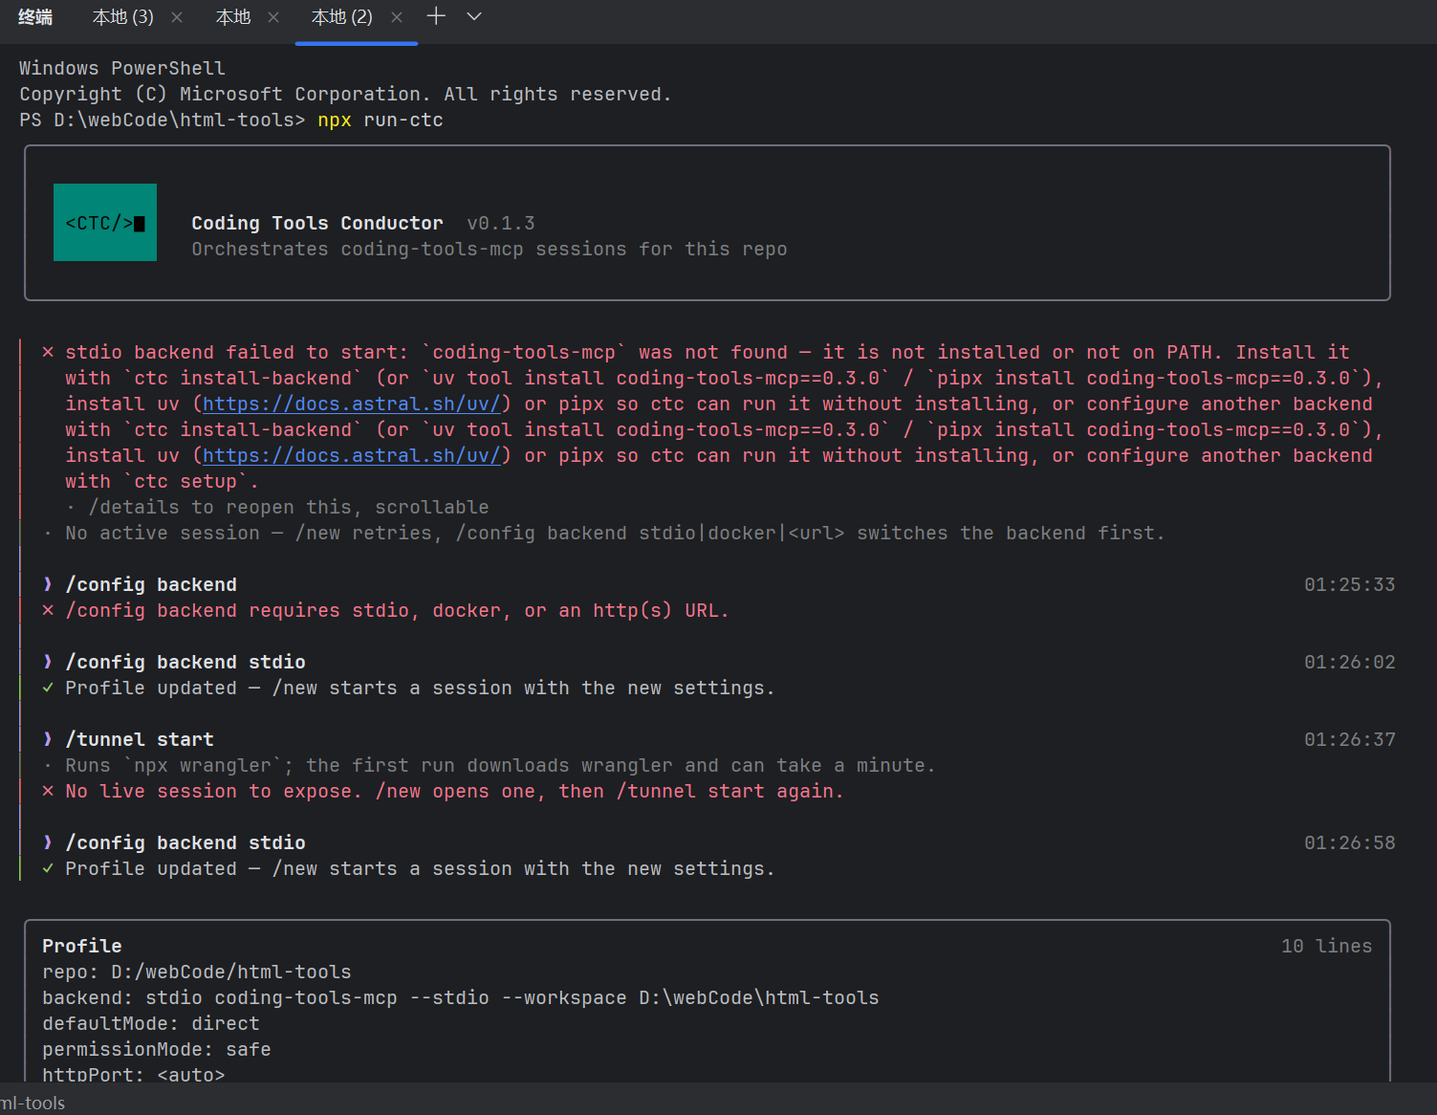Click the 'defaultMode: direct' line
Viewport: 1437px width, 1115px height.
click(x=151, y=1023)
